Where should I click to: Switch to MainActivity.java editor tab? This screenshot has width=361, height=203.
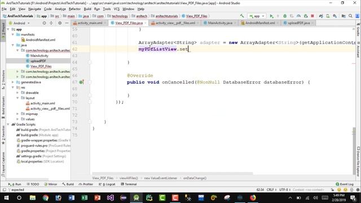pyautogui.click(x=220, y=23)
